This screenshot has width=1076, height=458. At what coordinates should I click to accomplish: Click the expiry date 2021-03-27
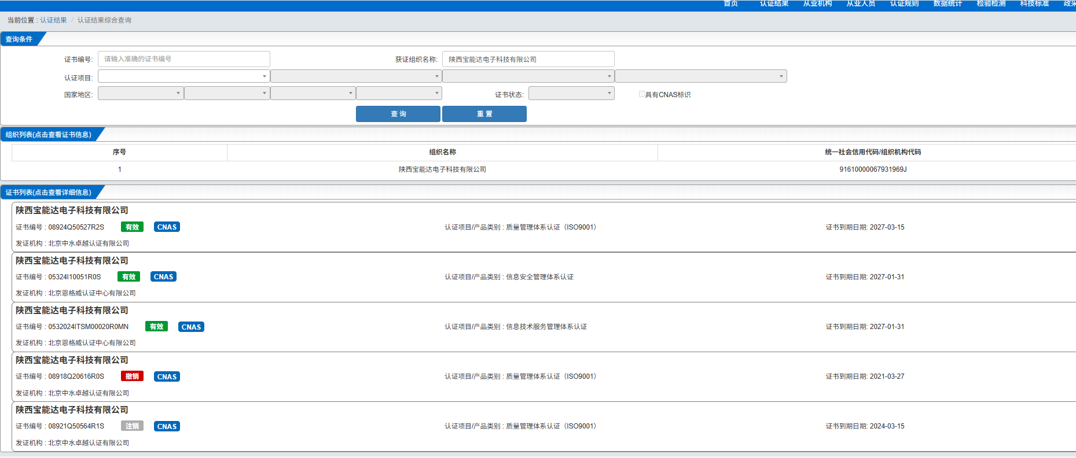(x=887, y=376)
